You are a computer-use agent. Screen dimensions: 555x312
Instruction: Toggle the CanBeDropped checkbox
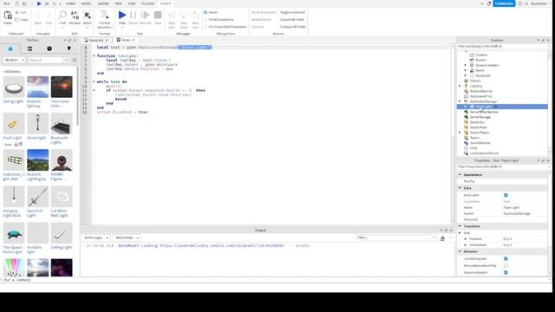click(506, 259)
